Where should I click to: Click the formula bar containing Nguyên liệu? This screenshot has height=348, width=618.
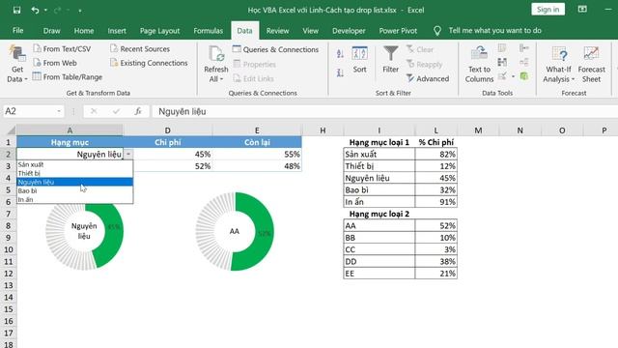click(x=384, y=112)
